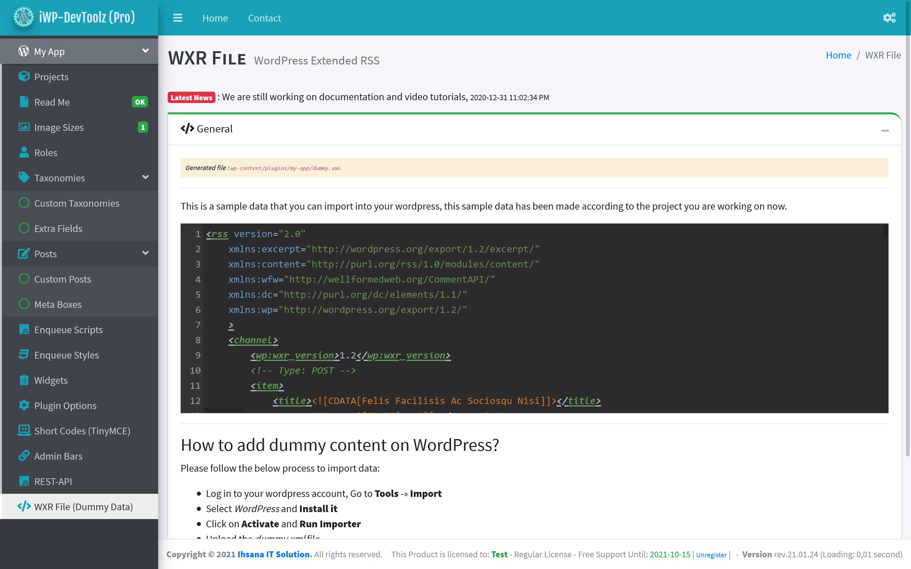Click the hamburger menu toggle icon

point(178,18)
